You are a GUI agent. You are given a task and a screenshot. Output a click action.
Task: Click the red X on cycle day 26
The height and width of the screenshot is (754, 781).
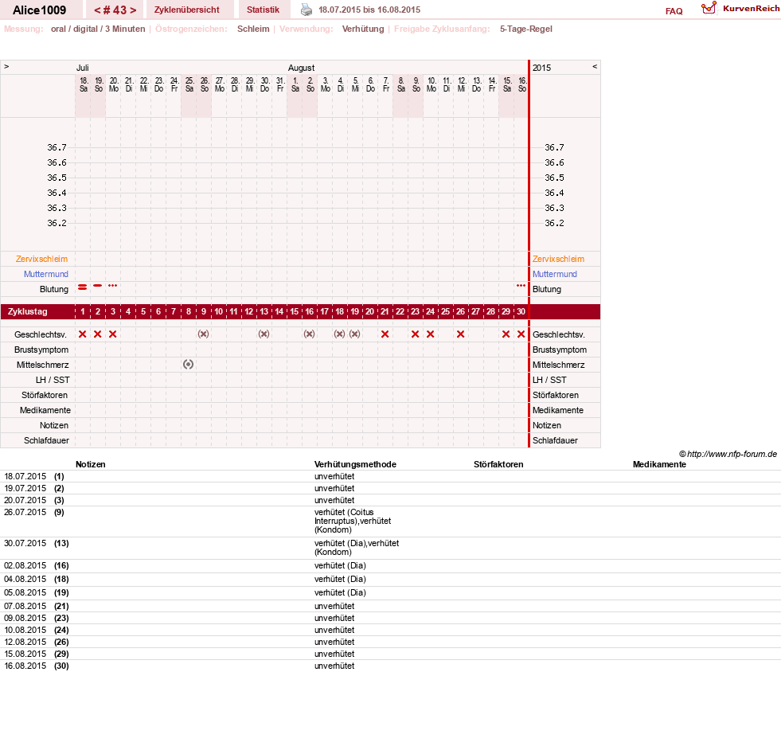tap(460, 334)
